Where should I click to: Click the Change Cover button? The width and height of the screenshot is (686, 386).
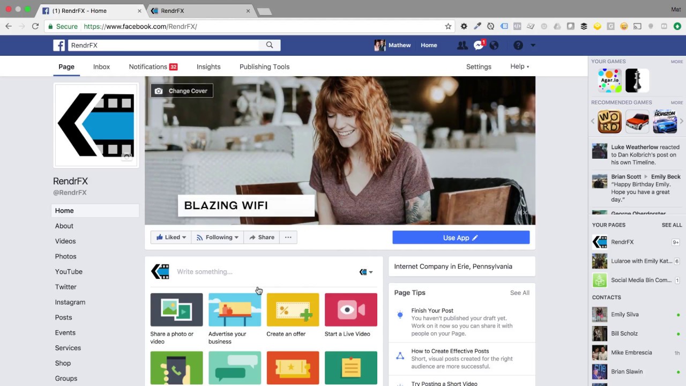tap(182, 91)
